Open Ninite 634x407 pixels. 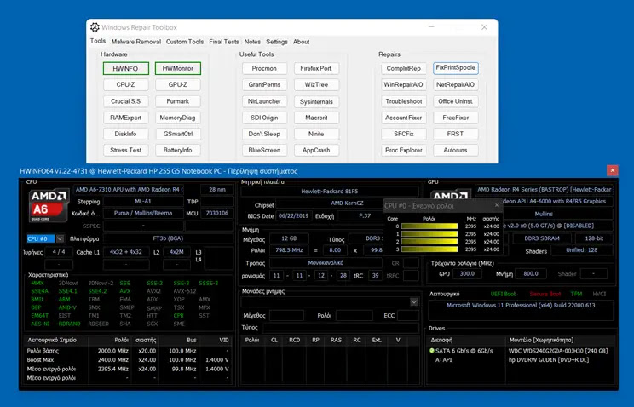point(316,134)
